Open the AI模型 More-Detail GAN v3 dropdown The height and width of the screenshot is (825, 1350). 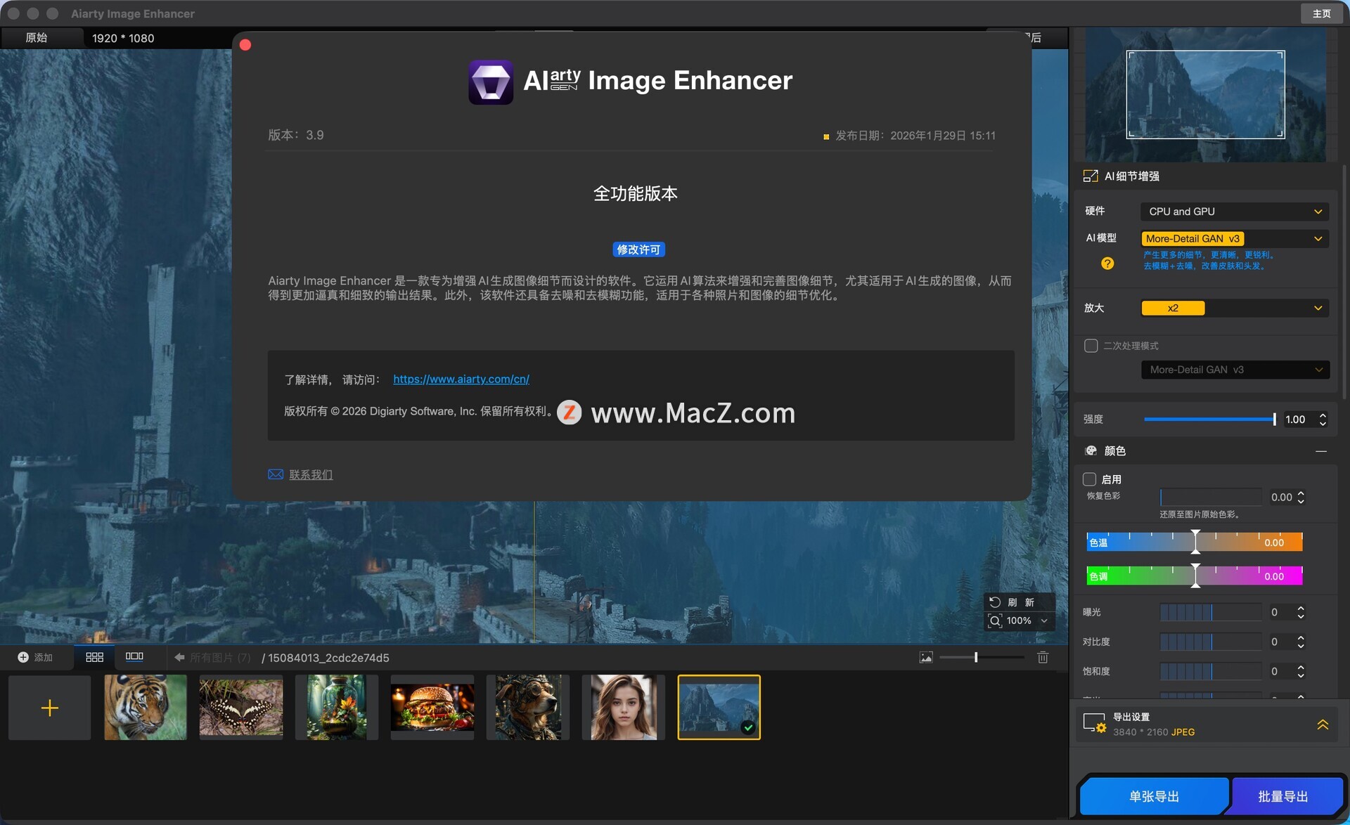tap(1234, 239)
